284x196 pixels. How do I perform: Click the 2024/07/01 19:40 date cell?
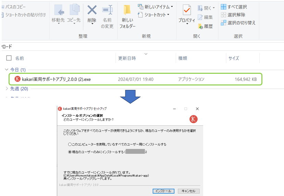click(x=136, y=79)
